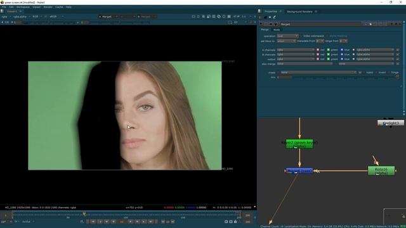
Task: Select the Roto16 node
Action: click(381, 170)
